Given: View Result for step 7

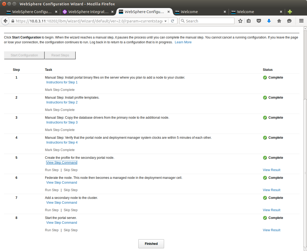Looking at the screenshot, I should pos(272,210).
